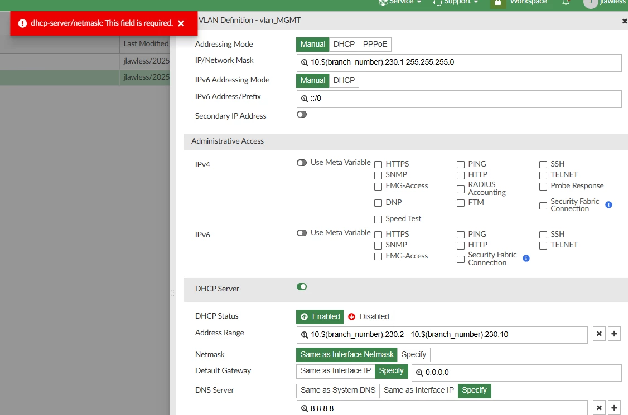Check IPv6 HTTPS access
628x415 pixels.
coord(378,235)
